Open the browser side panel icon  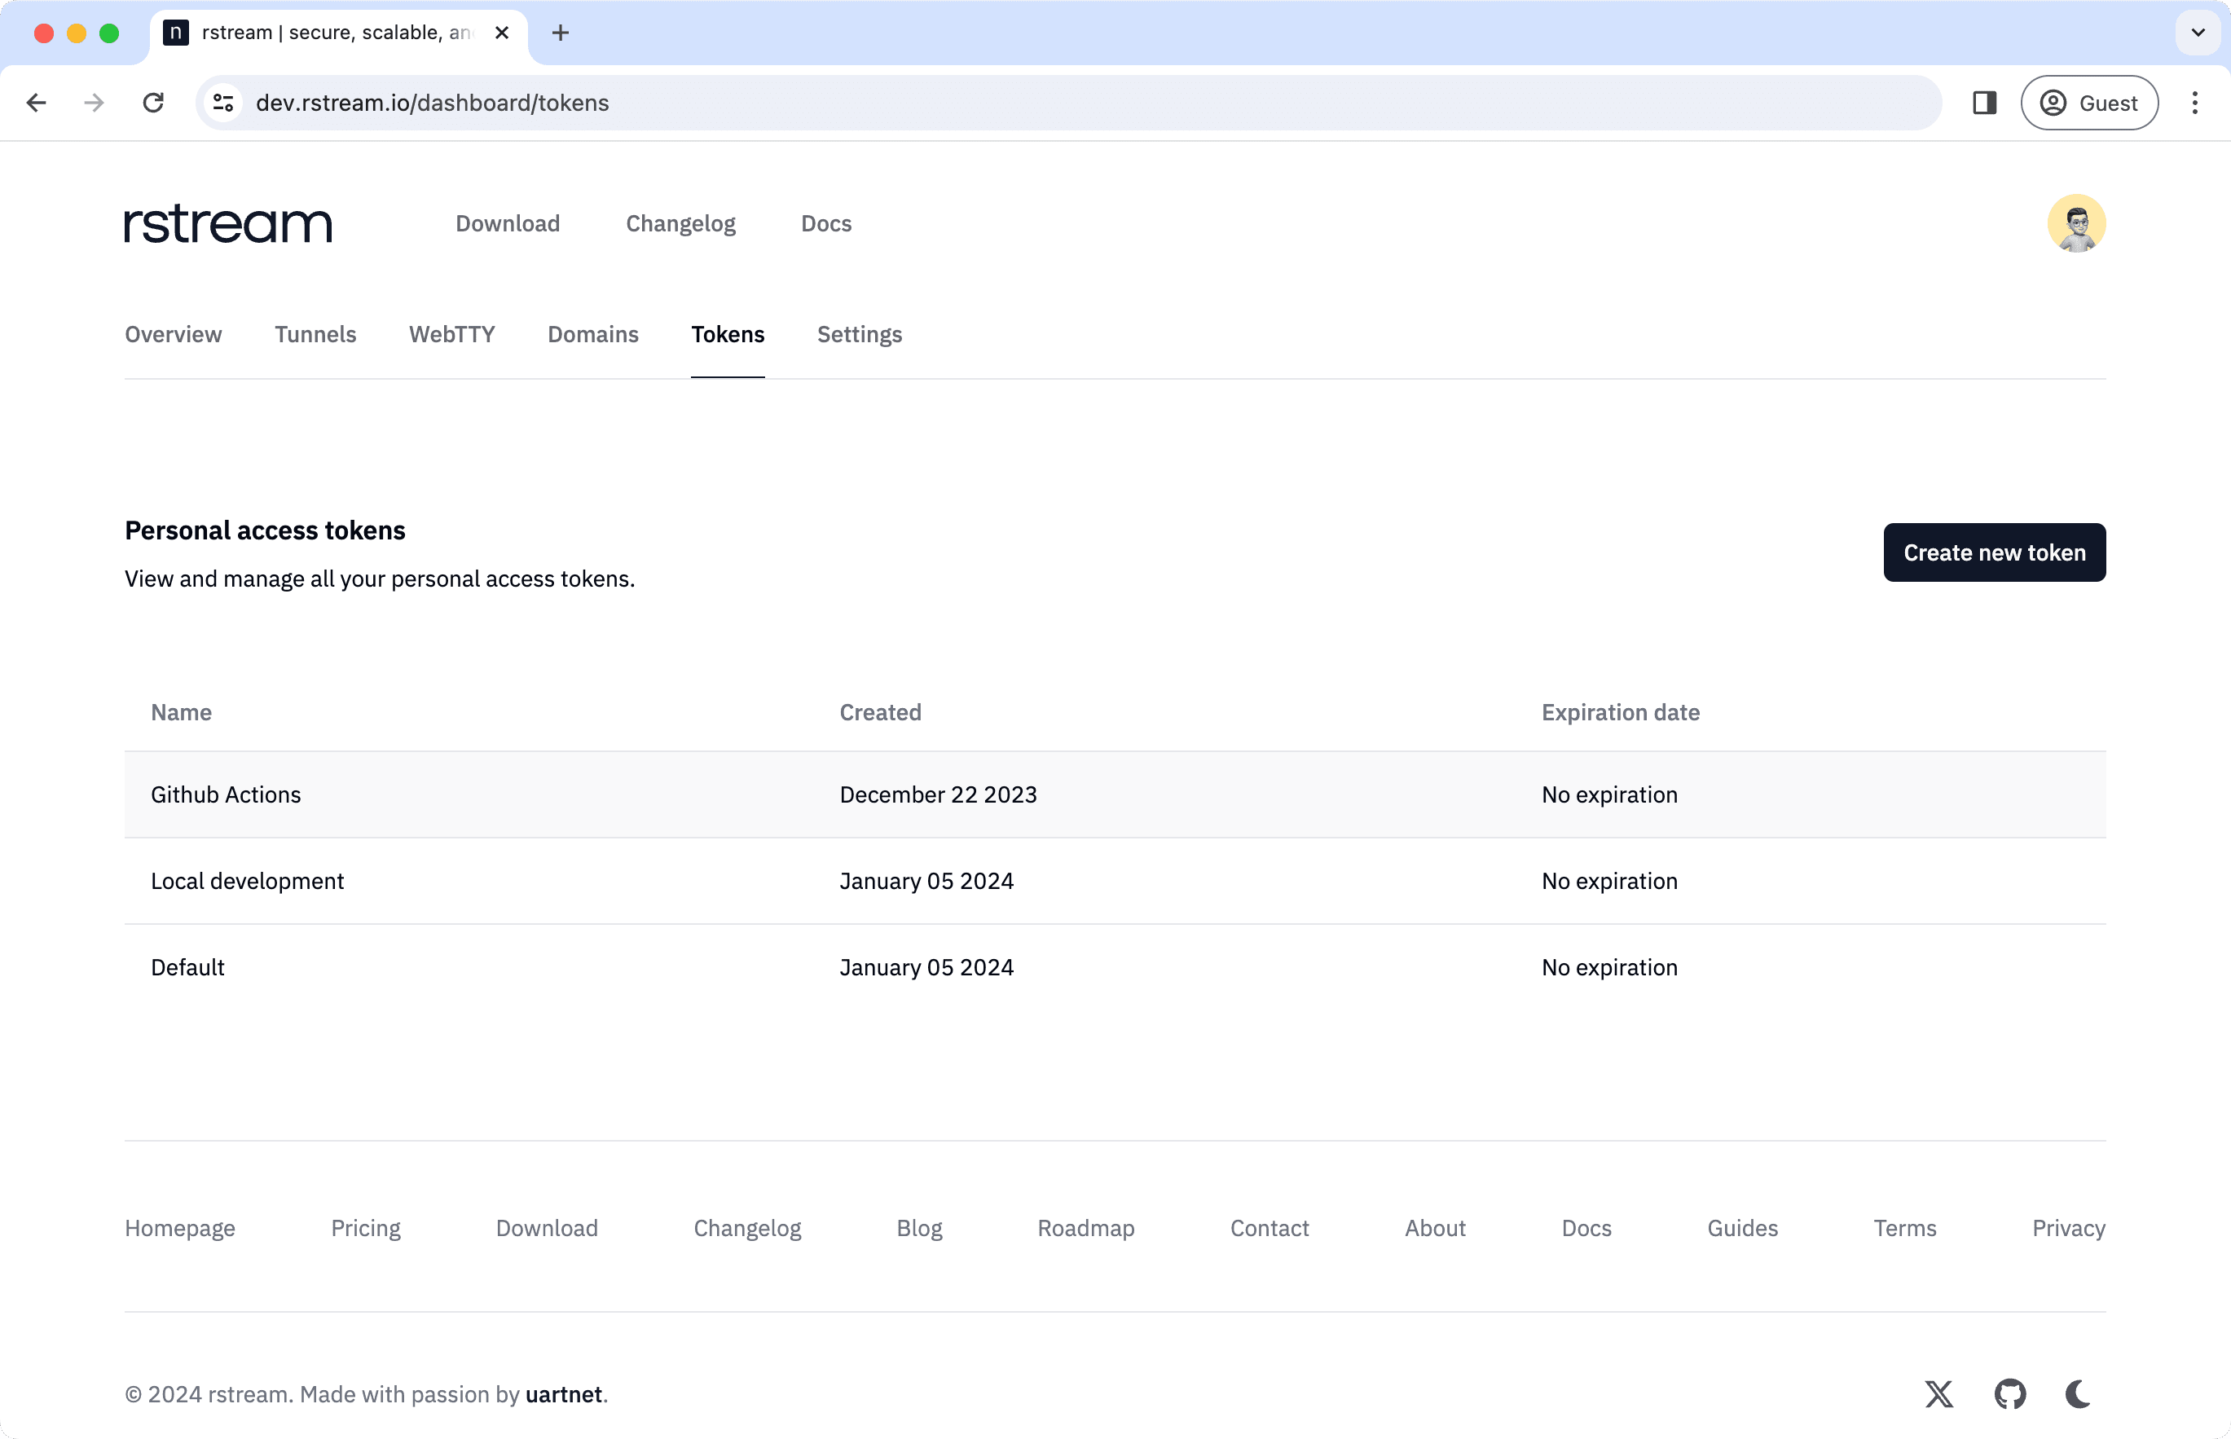point(1985,103)
